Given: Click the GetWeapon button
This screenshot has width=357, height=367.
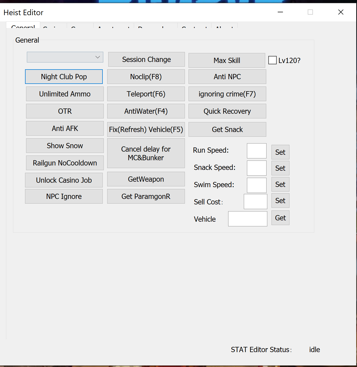Looking at the screenshot, I should click(146, 179).
